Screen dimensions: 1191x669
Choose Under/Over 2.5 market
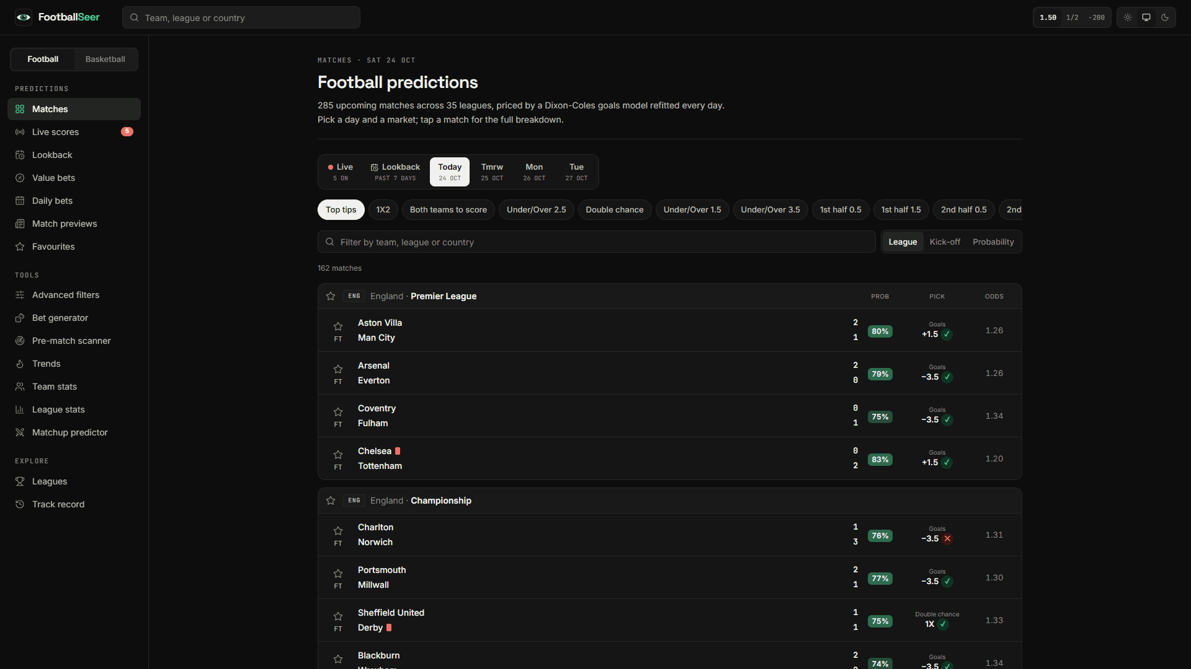(537, 210)
